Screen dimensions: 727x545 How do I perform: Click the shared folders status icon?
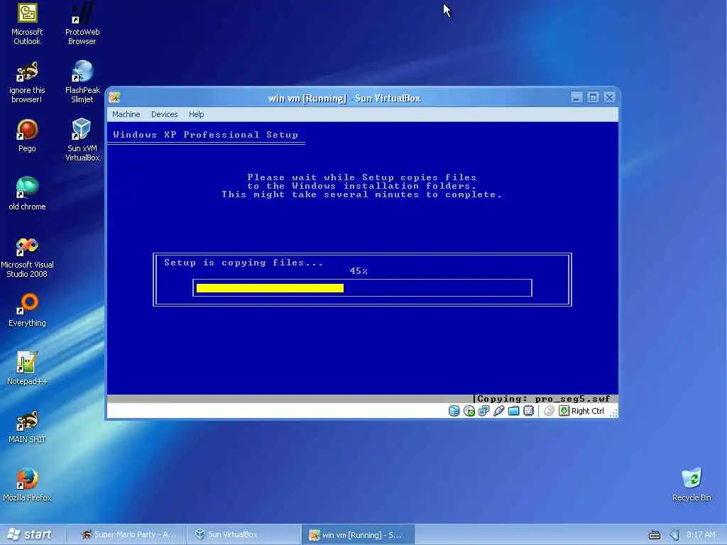point(514,411)
